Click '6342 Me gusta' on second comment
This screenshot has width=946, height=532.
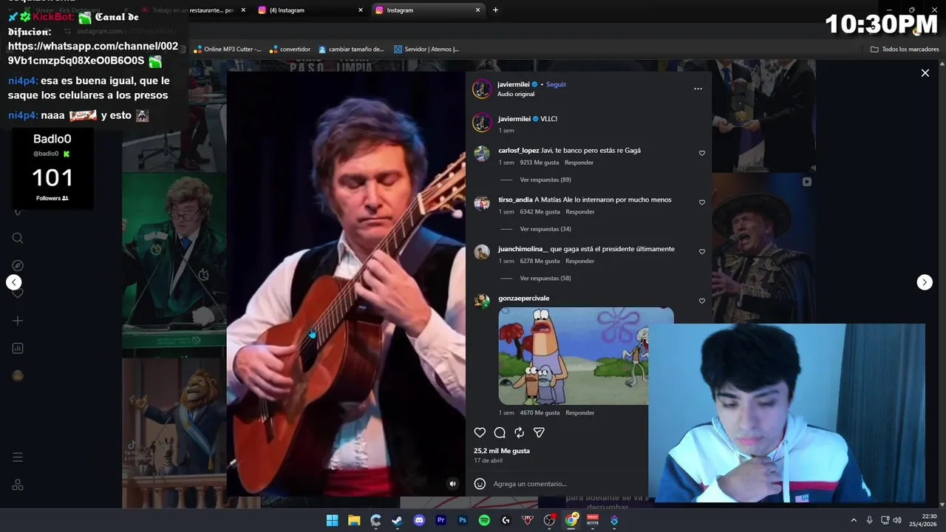click(x=540, y=212)
